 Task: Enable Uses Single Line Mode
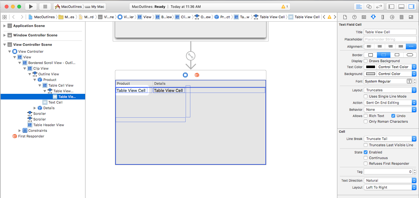pyautogui.click(x=366, y=96)
